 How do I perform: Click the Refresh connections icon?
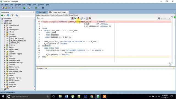tap(8, 15)
